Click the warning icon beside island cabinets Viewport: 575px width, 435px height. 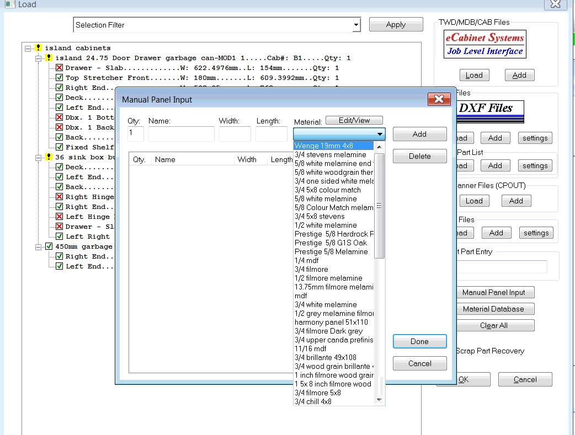pos(38,48)
